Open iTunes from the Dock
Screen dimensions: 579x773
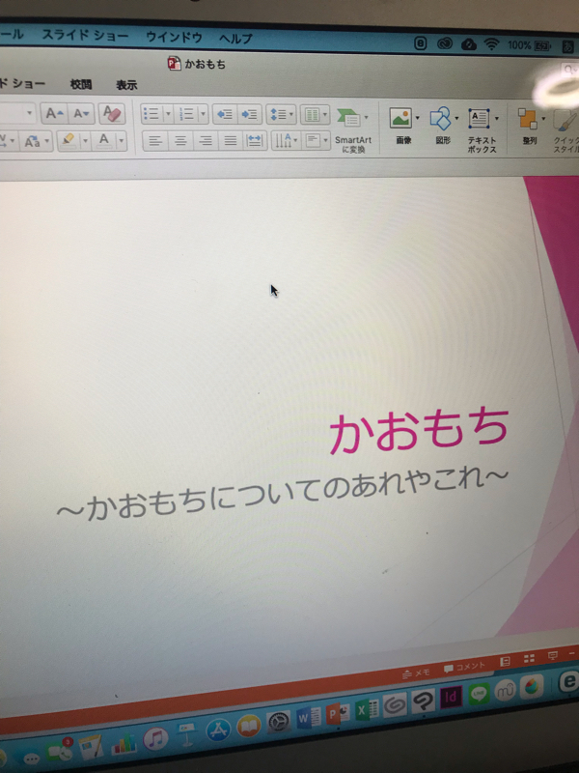tap(155, 738)
